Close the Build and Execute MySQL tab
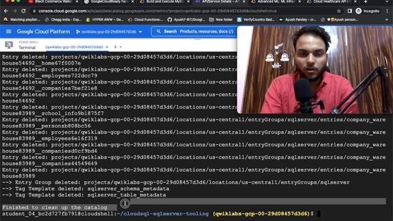This screenshot has width=393, height=221. (189, 1)
